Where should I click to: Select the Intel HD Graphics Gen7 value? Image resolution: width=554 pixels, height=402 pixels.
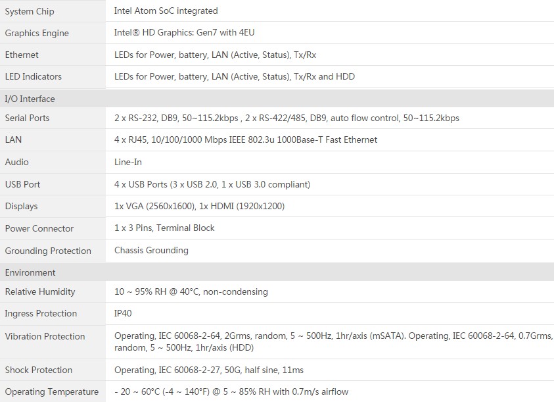tap(184, 32)
